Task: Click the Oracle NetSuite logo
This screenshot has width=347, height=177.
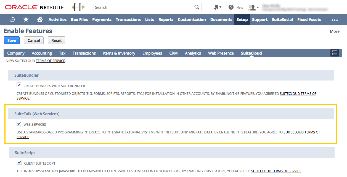Action: pyautogui.click(x=34, y=7)
